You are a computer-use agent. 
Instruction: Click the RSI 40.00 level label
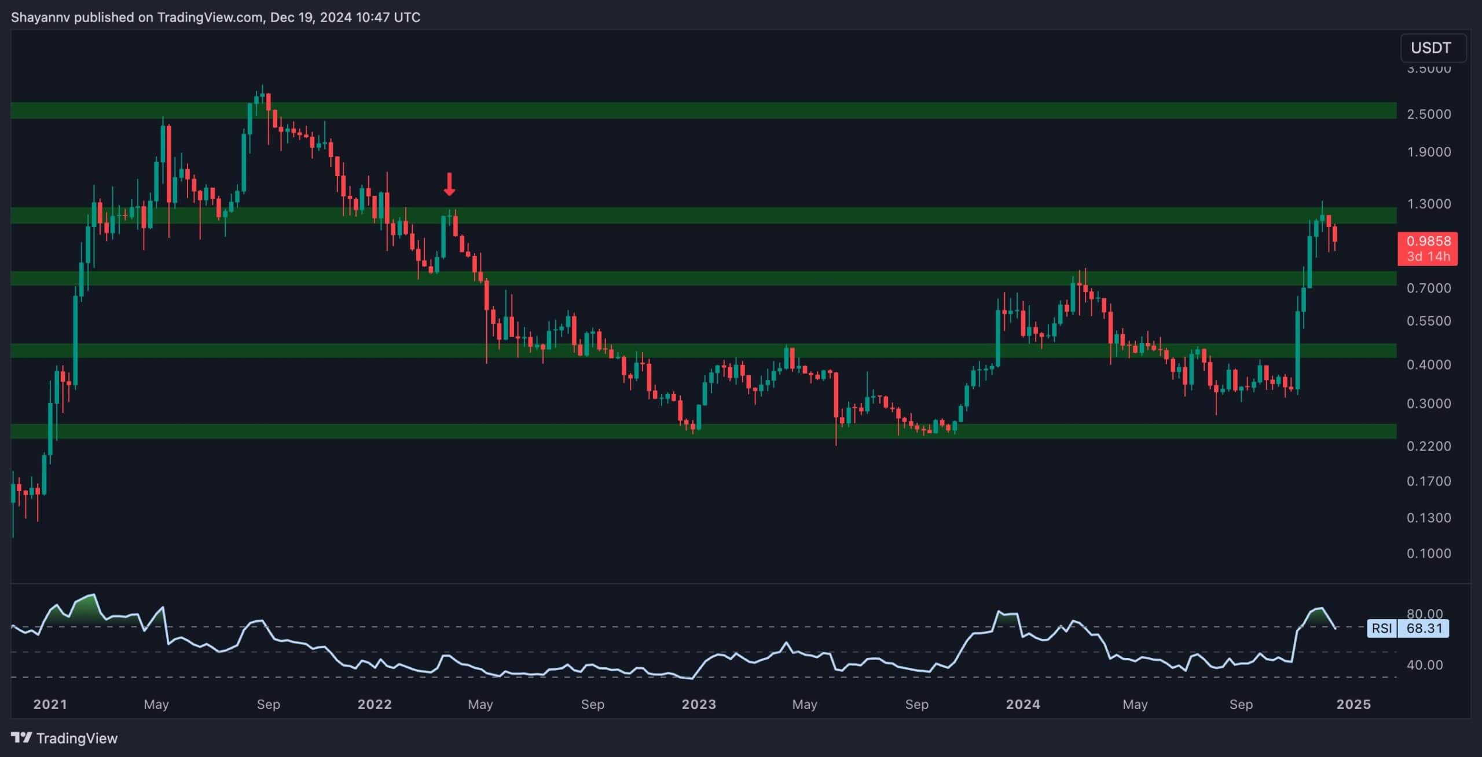coord(1424,665)
